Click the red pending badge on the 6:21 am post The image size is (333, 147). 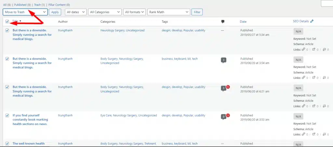point(228,87)
